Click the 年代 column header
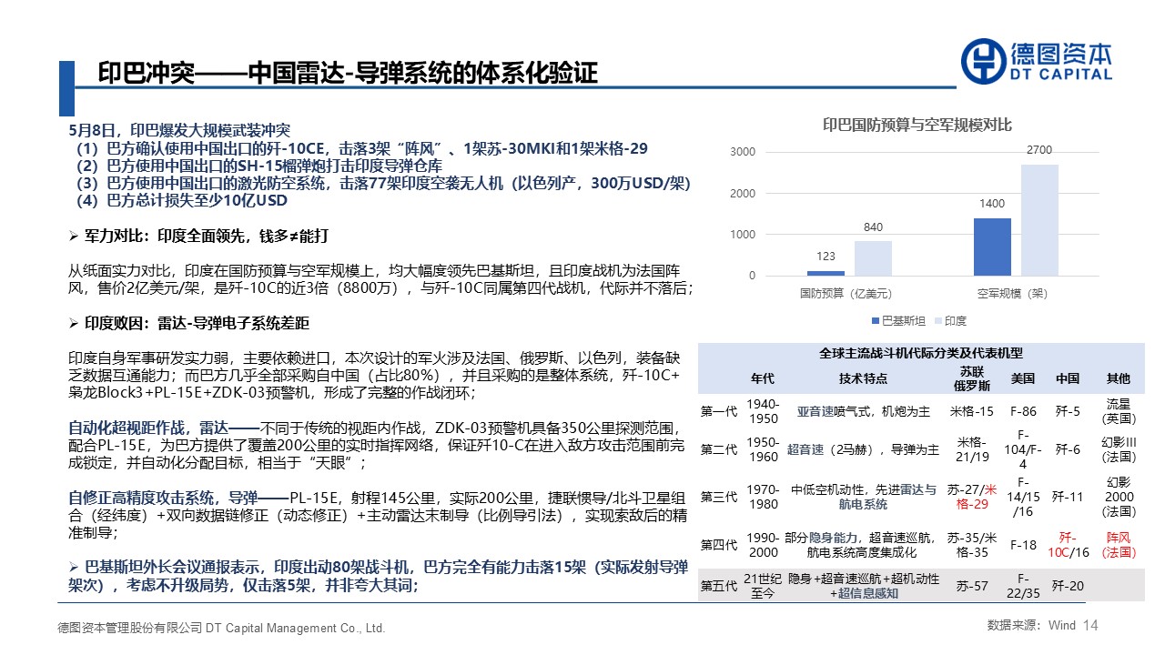1165x655 pixels. pos(763,378)
